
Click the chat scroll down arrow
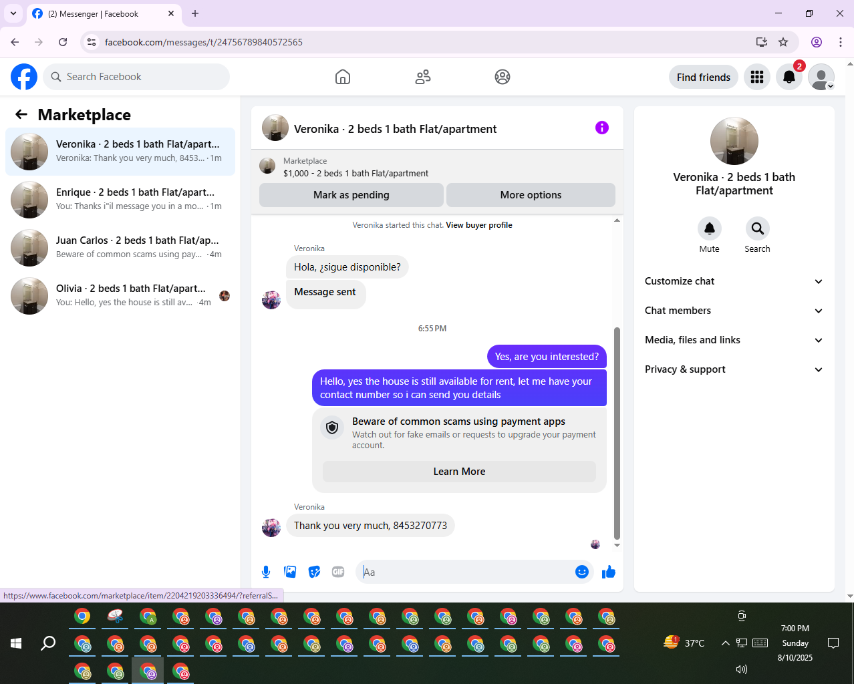[617, 545]
